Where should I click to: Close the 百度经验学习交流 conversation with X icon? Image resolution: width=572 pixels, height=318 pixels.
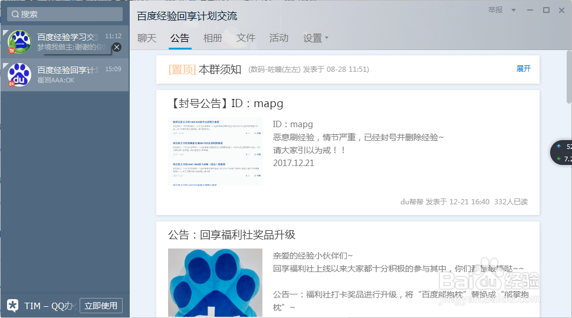pos(117,47)
